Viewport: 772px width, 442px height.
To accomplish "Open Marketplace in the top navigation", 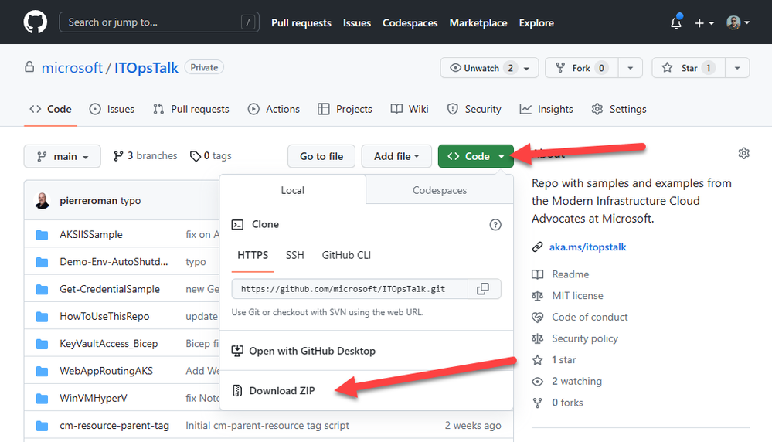I will 478,22.
